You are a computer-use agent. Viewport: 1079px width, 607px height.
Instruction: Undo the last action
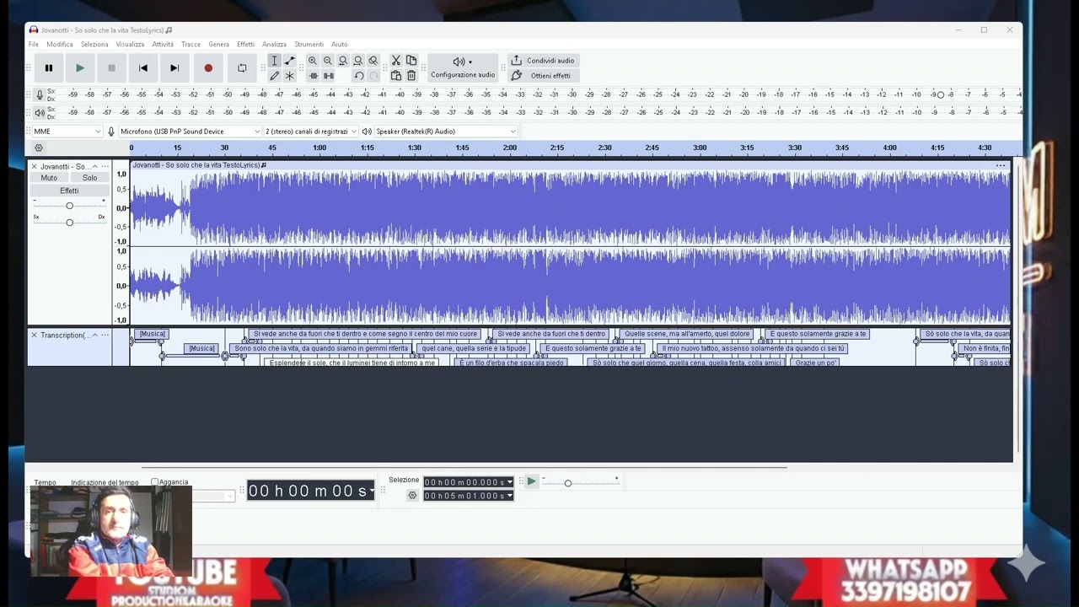click(358, 76)
